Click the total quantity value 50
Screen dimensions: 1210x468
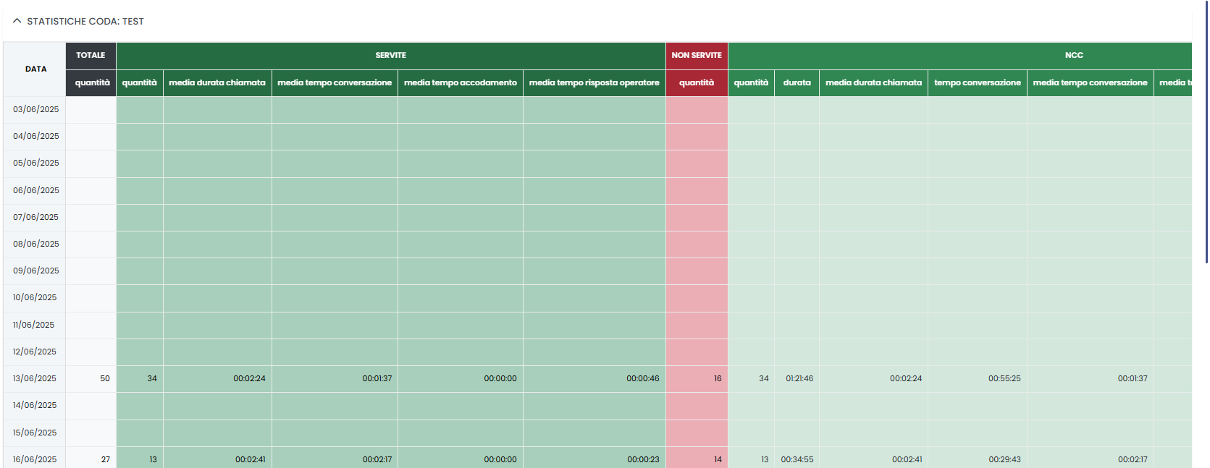point(105,379)
